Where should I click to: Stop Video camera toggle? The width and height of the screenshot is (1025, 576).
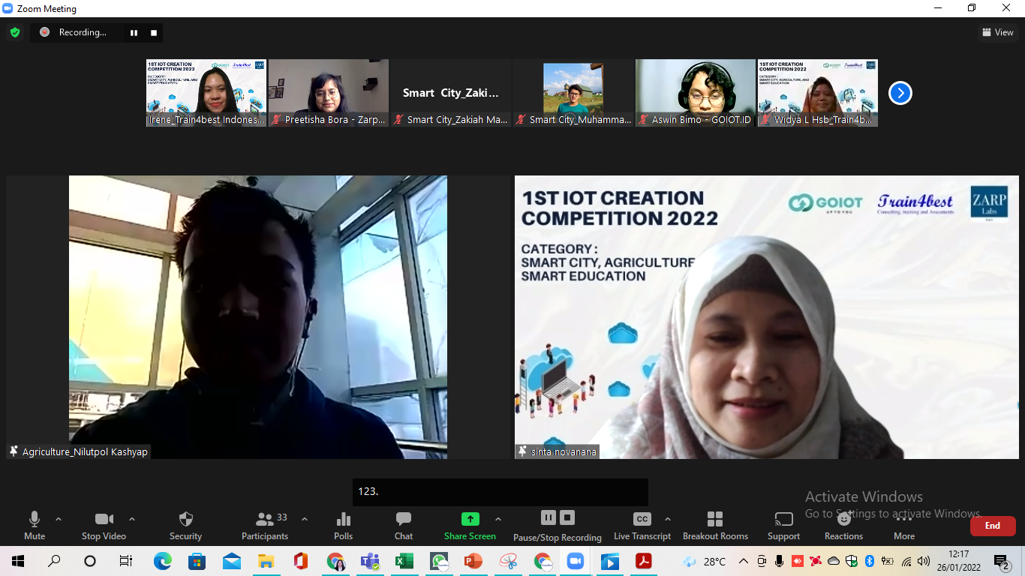point(104,526)
